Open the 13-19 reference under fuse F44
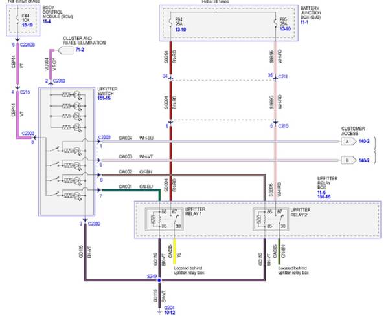Image resolution: width=388 pixels, height=316 pixels. pos(27,25)
